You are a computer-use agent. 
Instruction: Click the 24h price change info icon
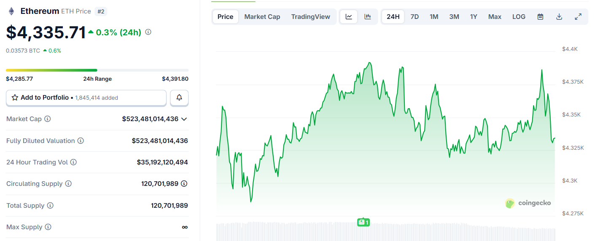point(148,32)
